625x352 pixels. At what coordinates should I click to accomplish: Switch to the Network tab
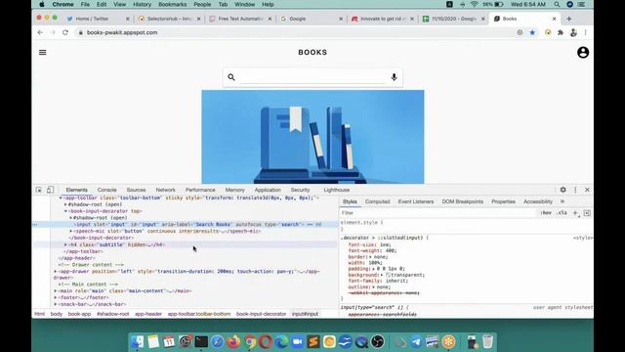click(x=165, y=190)
